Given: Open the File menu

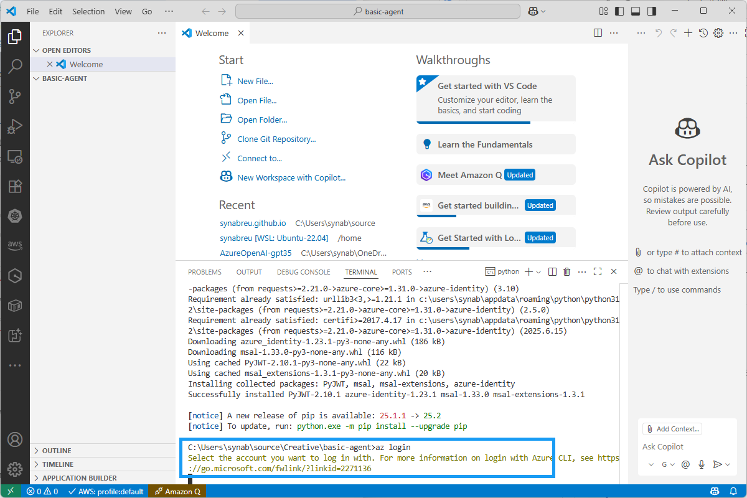Looking at the screenshot, I should coord(33,11).
